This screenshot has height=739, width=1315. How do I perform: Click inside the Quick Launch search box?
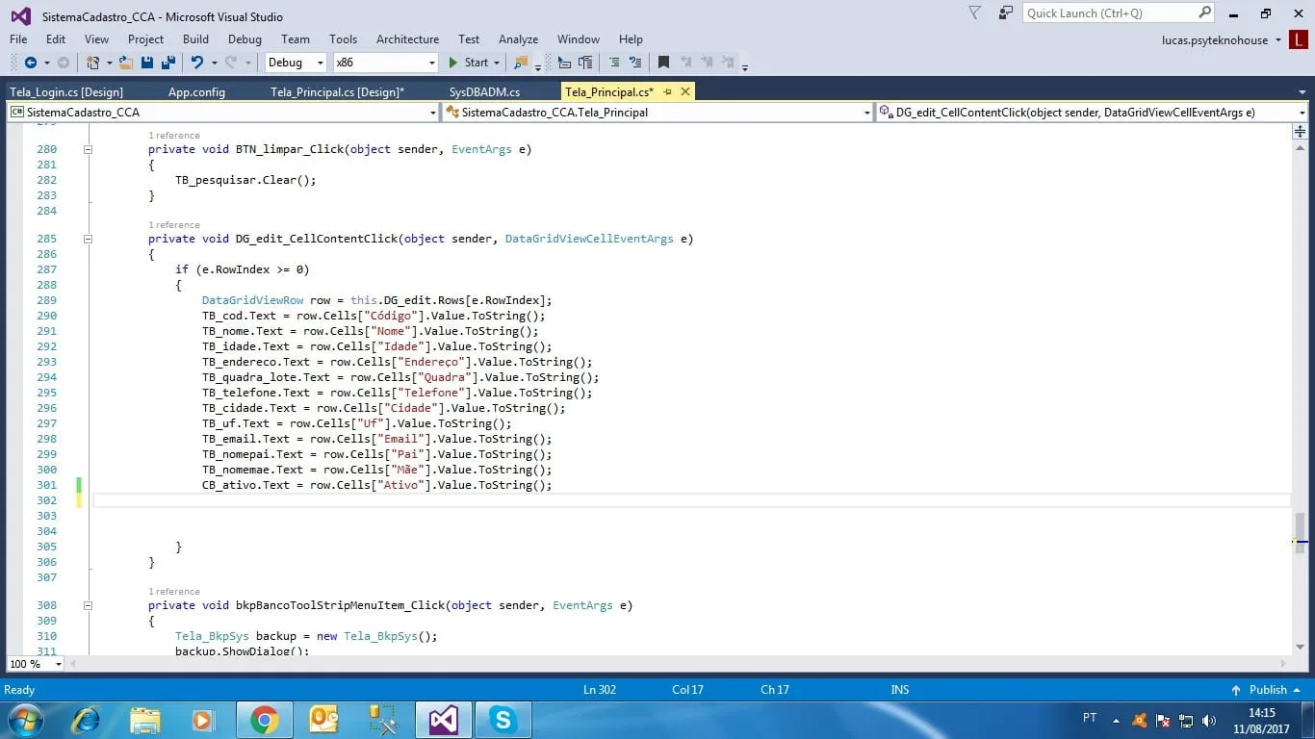pyautogui.click(x=1109, y=13)
